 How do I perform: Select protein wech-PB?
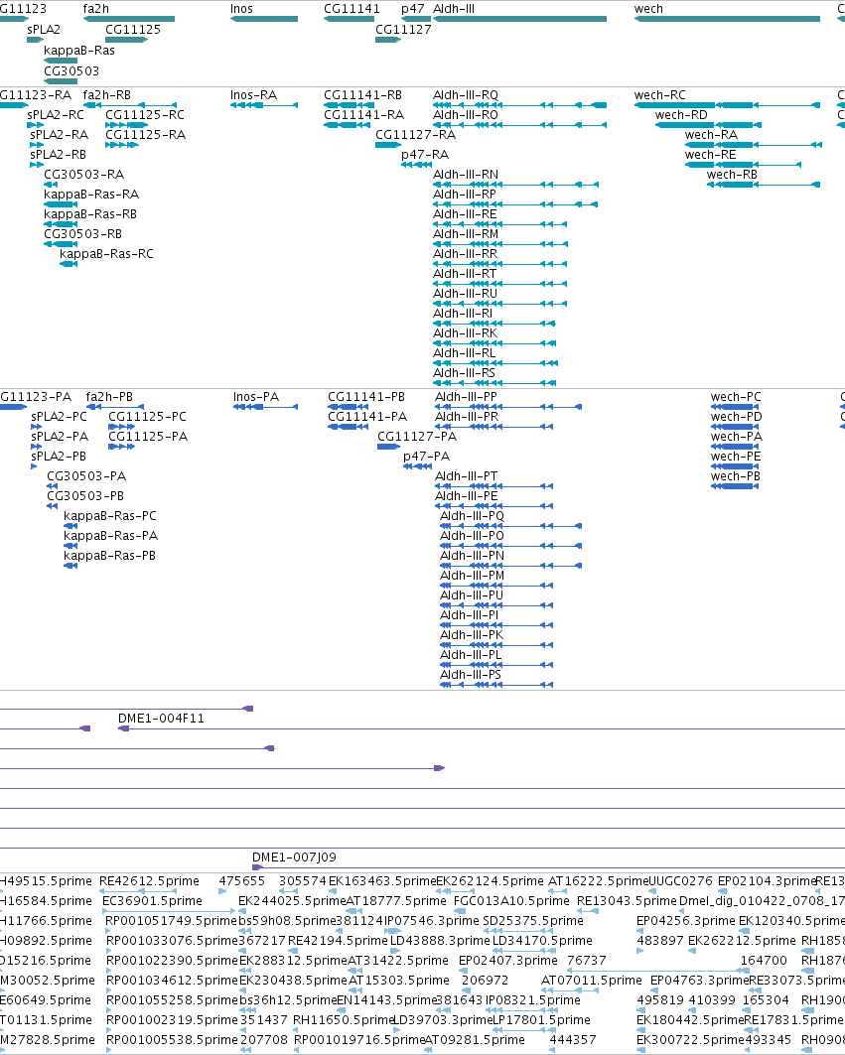[x=735, y=476]
